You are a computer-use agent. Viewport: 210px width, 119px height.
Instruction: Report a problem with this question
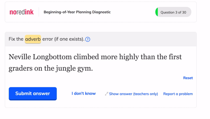(x=178, y=94)
